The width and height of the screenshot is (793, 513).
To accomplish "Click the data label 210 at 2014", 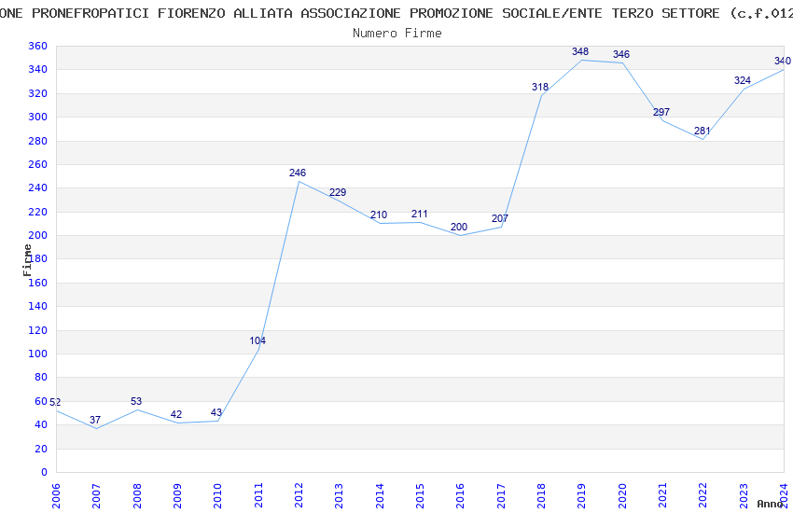I will [379, 215].
